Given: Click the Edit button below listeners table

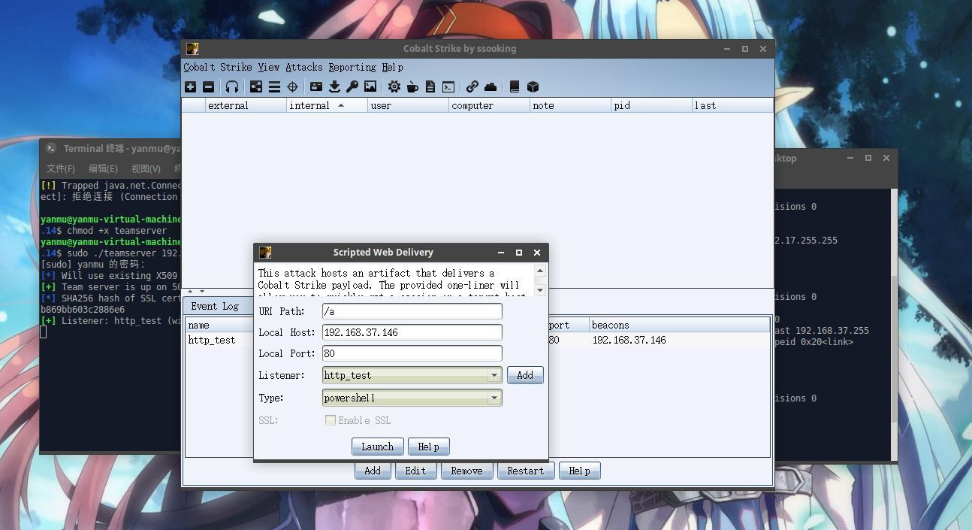Looking at the screenshot, I should pos(415,471).
